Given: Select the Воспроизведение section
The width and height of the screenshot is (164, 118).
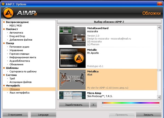Looking at the screenshot, I should pos(17,22).
